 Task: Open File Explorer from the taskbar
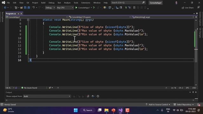[x=107, y=110]
